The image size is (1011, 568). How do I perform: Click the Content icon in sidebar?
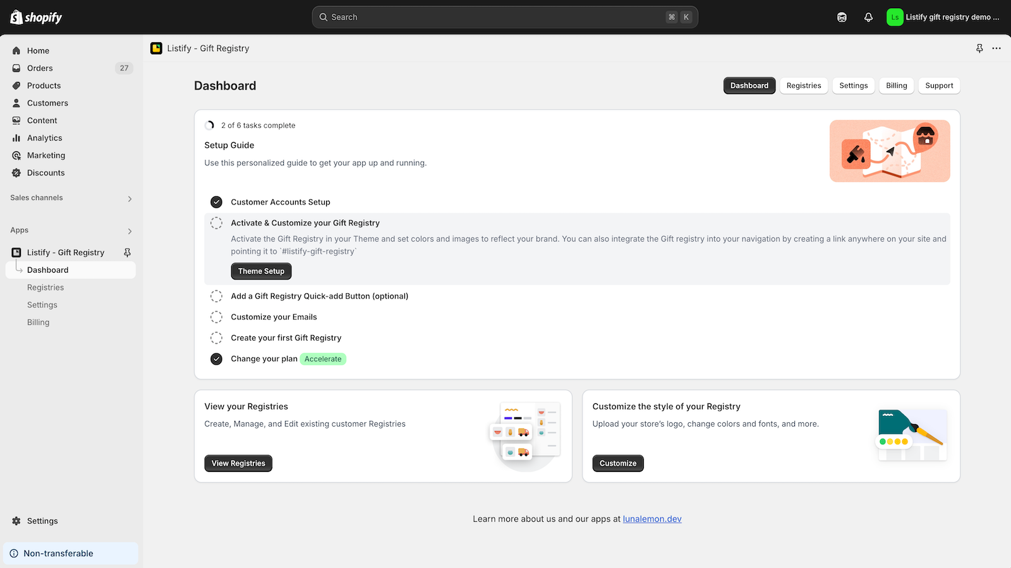16,121
